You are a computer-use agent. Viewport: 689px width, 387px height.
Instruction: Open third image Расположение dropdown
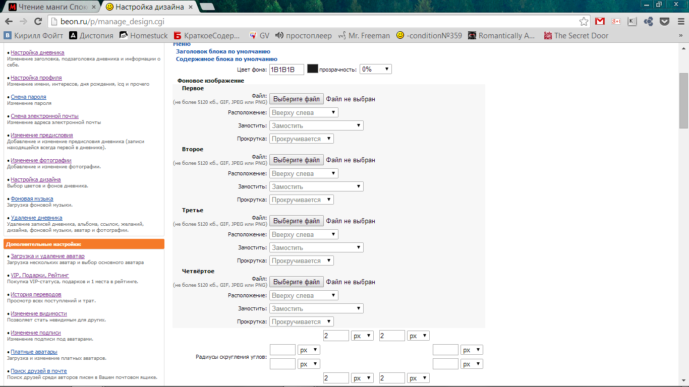coord(304,234)
